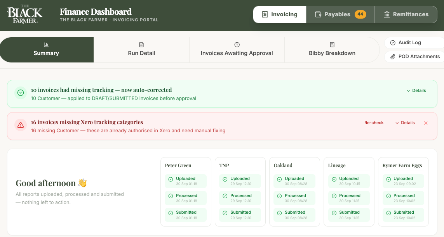Click the Invoicing dollar-document icon
The width and height of the screenshot is (444, 237).
coord(265,14)
